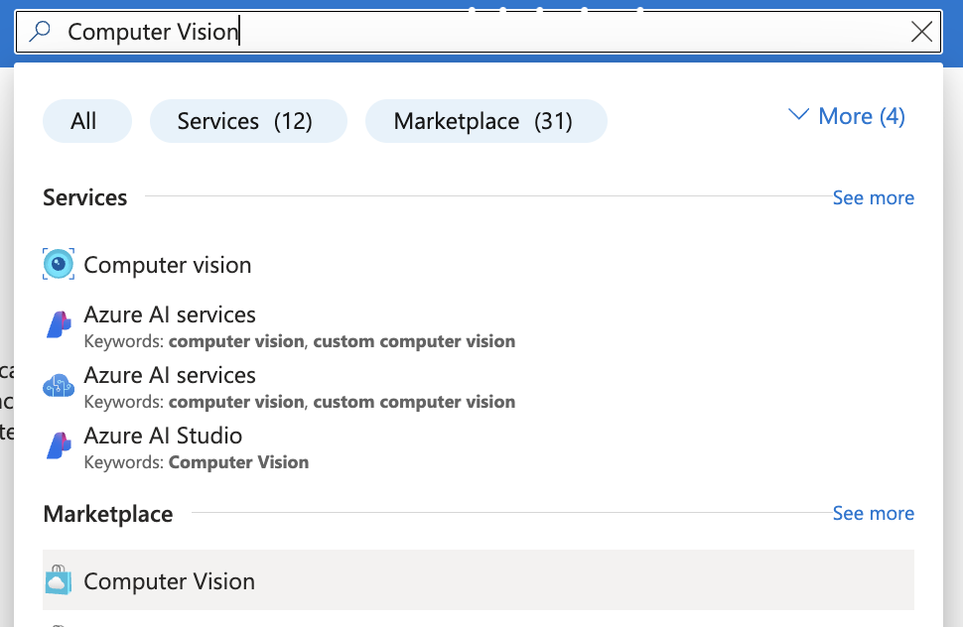Select the All filter pill
The height and width of the screenshot is (627, 963).
click(87, 121)
